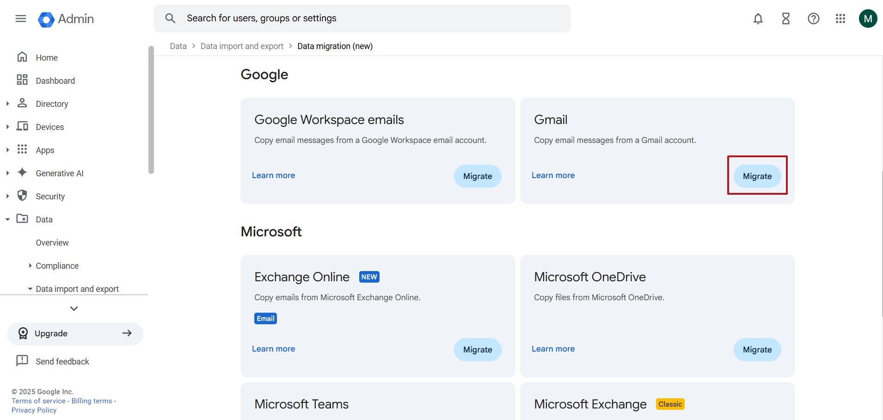Show more sidebar items chevron
Screen dimensions: 883x420
tap(74, 309)
